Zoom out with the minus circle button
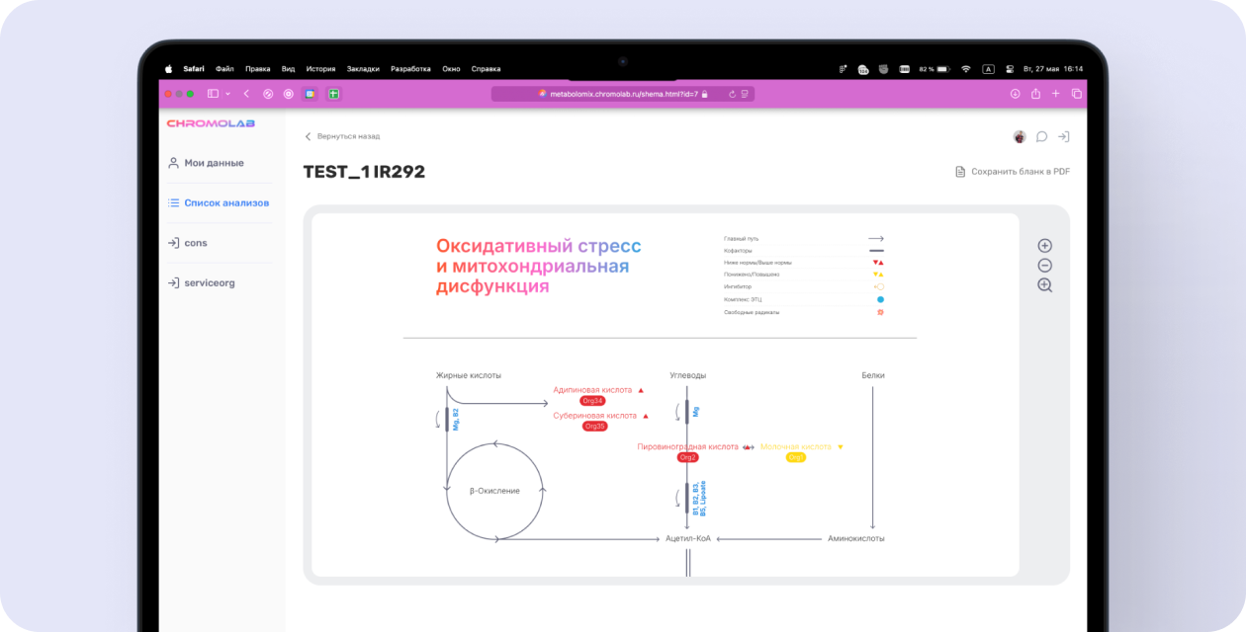The width and height of the screenshot is (1246, 632). coord(1044,266)
